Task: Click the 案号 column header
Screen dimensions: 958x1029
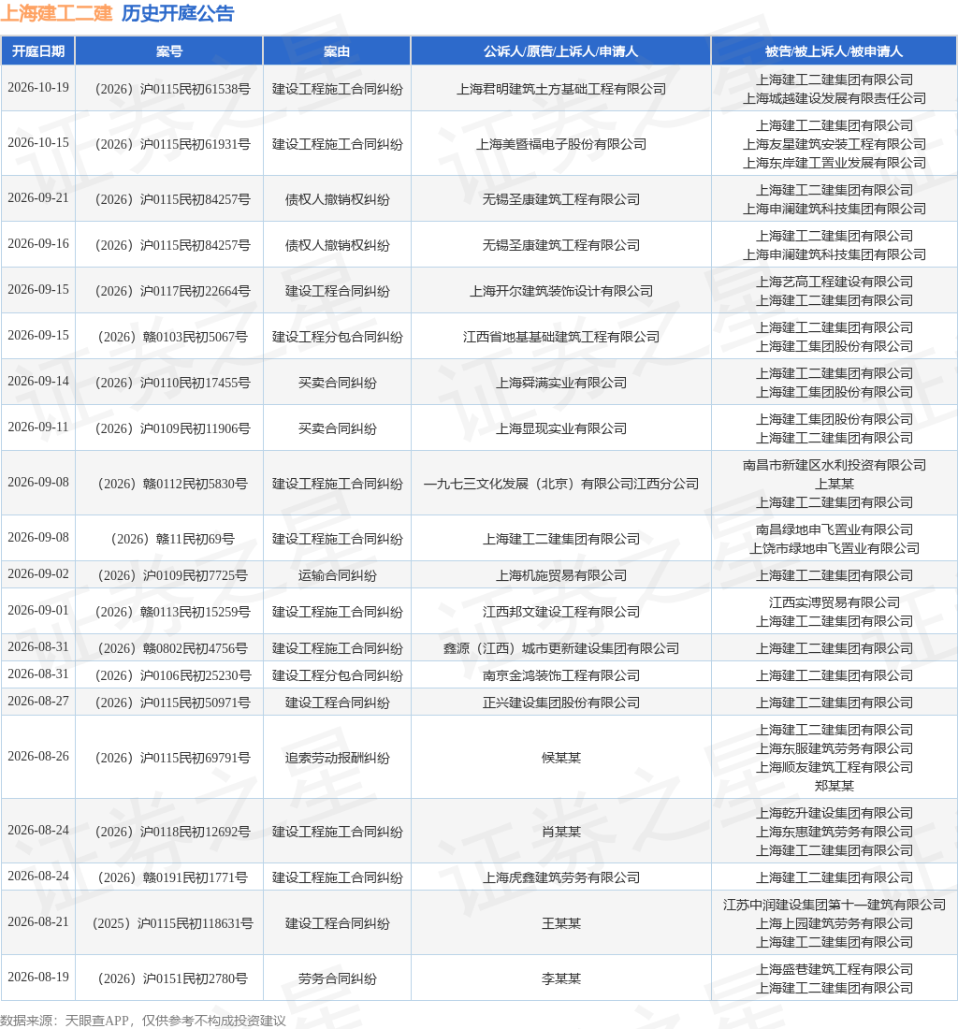Action: pos(169,51)
